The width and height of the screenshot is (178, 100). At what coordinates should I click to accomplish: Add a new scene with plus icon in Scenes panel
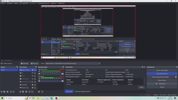tap(2, 92)
